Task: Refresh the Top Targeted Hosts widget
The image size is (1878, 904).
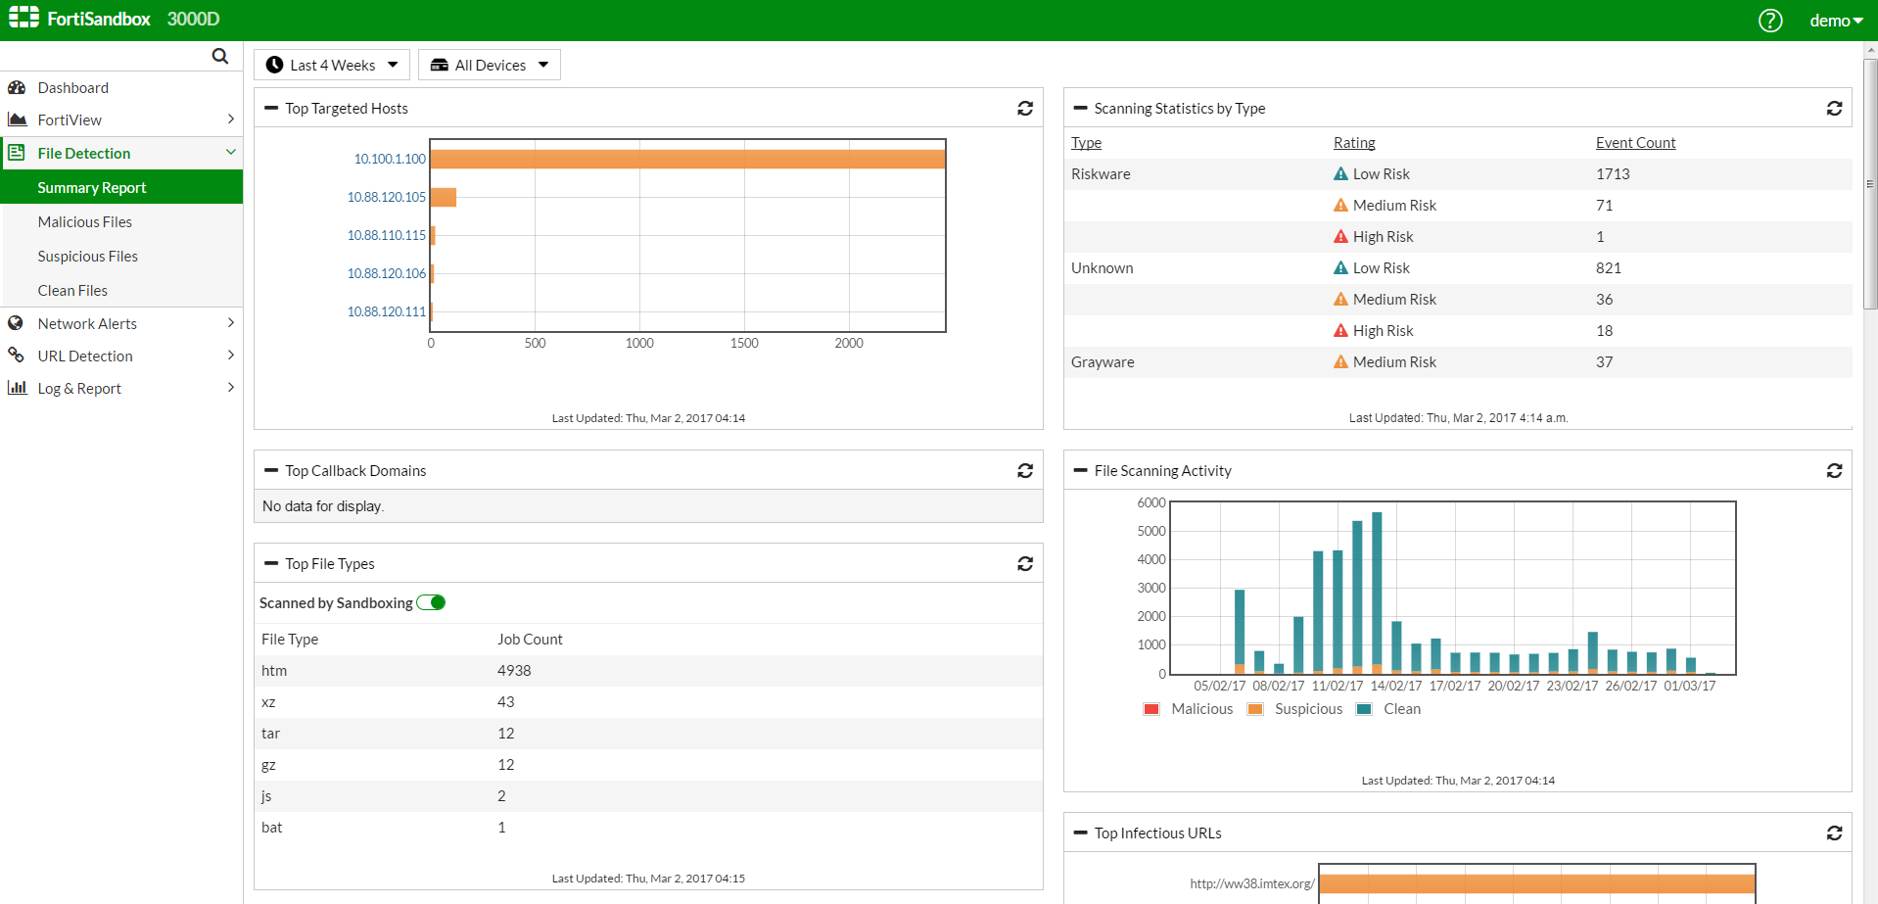Action: click(x=1024, y=109)
